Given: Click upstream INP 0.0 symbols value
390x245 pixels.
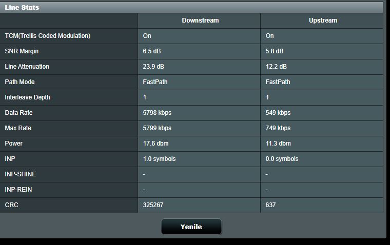Looking at the screenshot, I should pos(282,159).
